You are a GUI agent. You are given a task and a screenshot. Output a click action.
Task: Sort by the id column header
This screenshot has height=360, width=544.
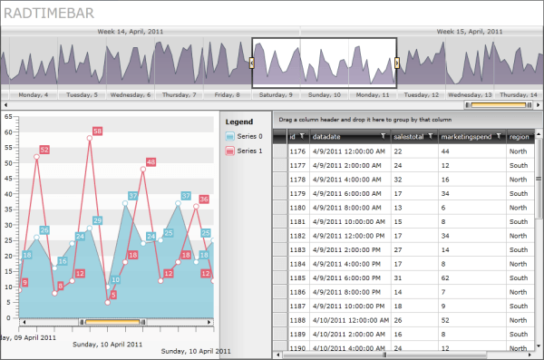293,137
